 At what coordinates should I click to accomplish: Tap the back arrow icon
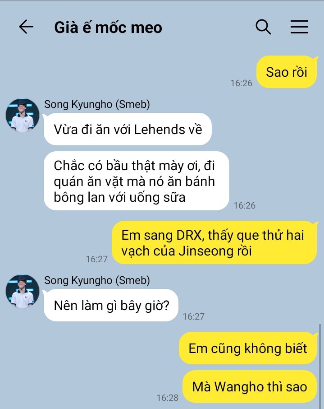(x=26, y=27)
